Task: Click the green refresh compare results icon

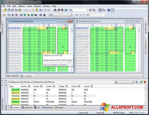Action: point(141,82)
